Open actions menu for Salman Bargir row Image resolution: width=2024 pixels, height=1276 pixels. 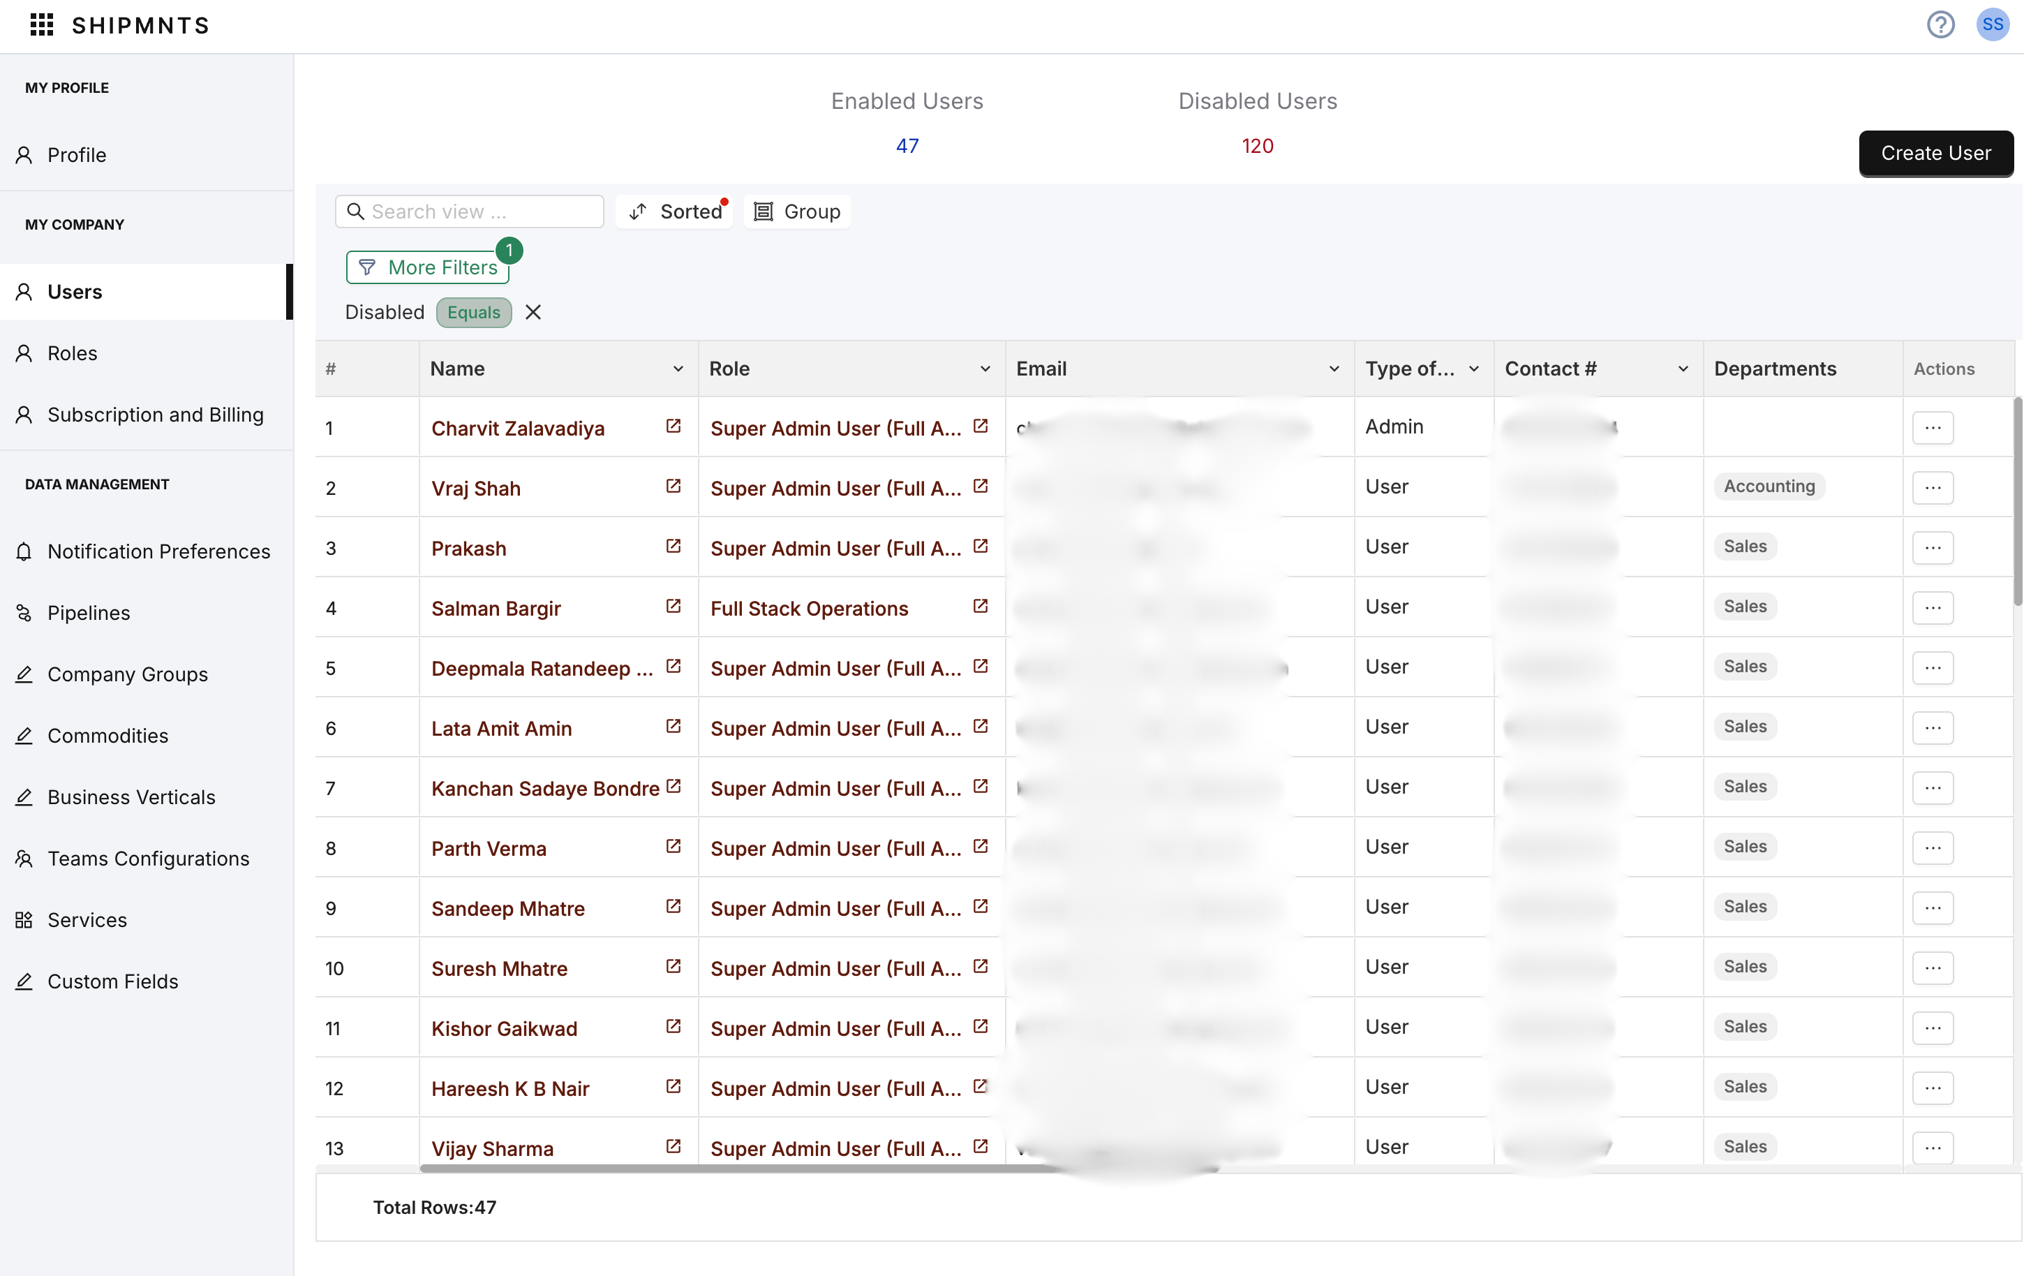1933,608
